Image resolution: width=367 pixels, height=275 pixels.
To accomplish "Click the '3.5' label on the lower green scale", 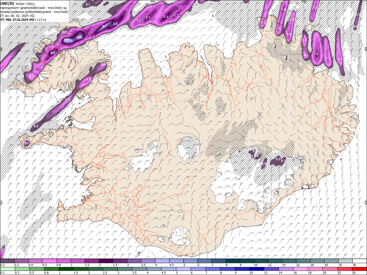I will tap(134, 273).
